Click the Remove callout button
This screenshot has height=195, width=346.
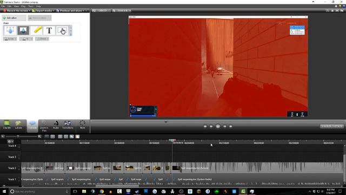pyautogui.click(x=39, y=18)
